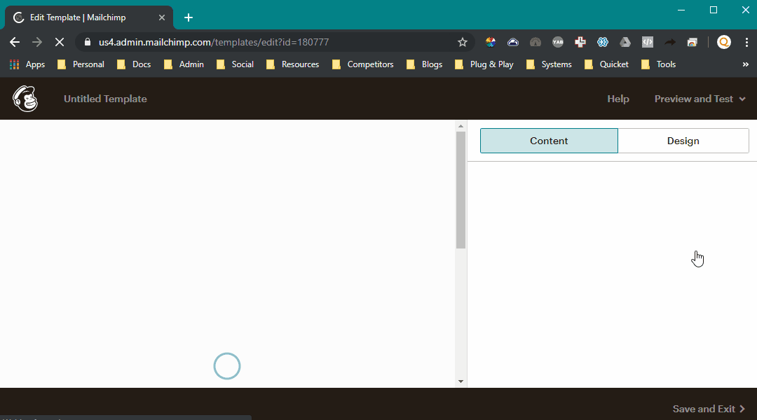
Task: Open the Systems bookmarks folder
Action: click(x=549, y=64)
